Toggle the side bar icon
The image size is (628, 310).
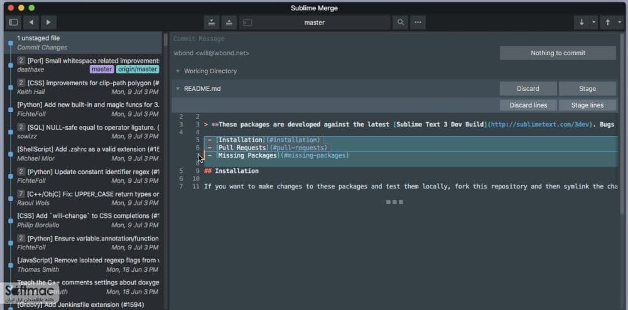coord(13,23)
